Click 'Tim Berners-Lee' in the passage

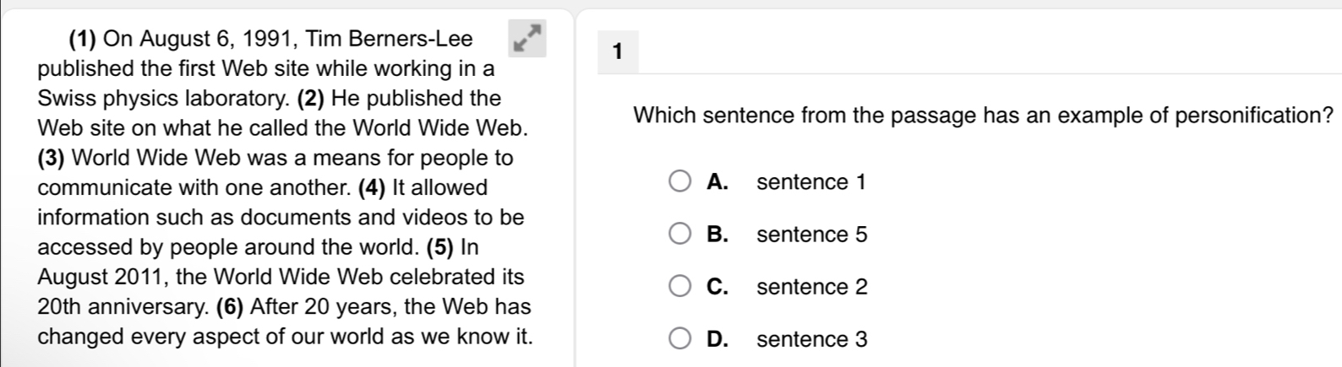pyautogui.click(x=389, y=39)
